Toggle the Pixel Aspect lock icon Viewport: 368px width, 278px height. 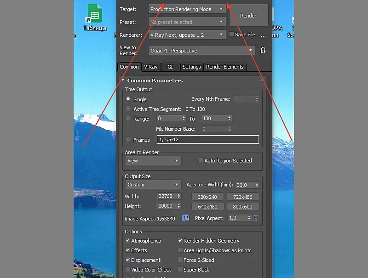[256, 218]
